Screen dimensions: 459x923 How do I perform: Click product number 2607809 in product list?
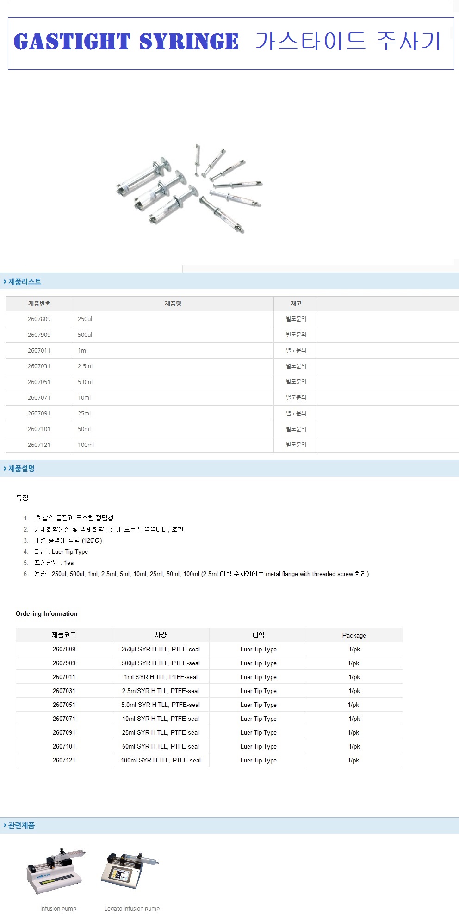click(x=39, y=319)
